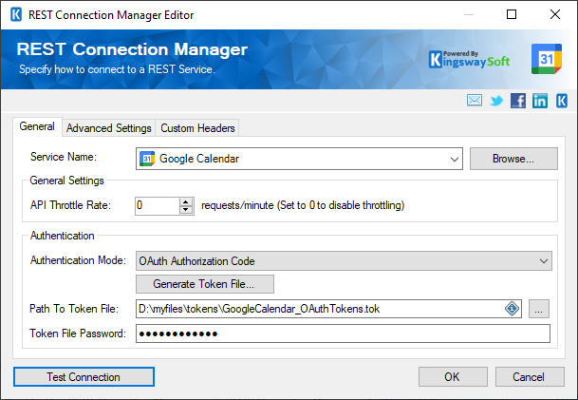
Task: Click the KingswaySoft Powered By logo
Action: coord(469,60)
